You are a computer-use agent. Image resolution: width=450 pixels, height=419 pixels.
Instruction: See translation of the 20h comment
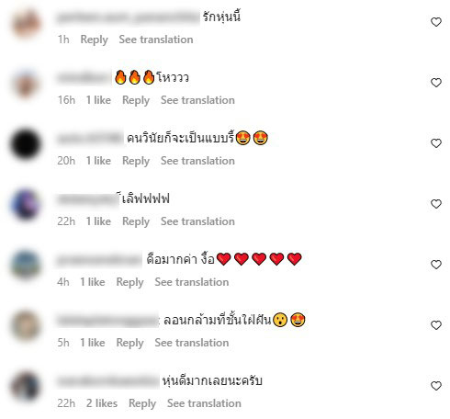pos(197,161)
